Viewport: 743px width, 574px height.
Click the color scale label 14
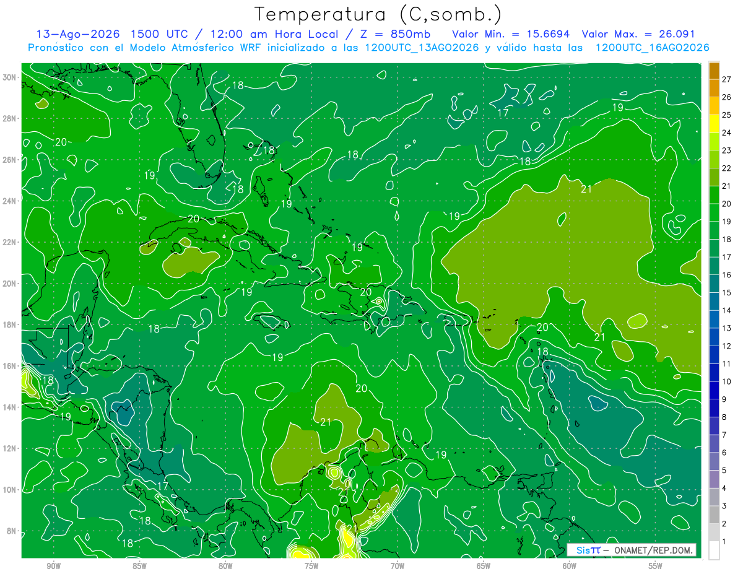(x=726, y=310)
